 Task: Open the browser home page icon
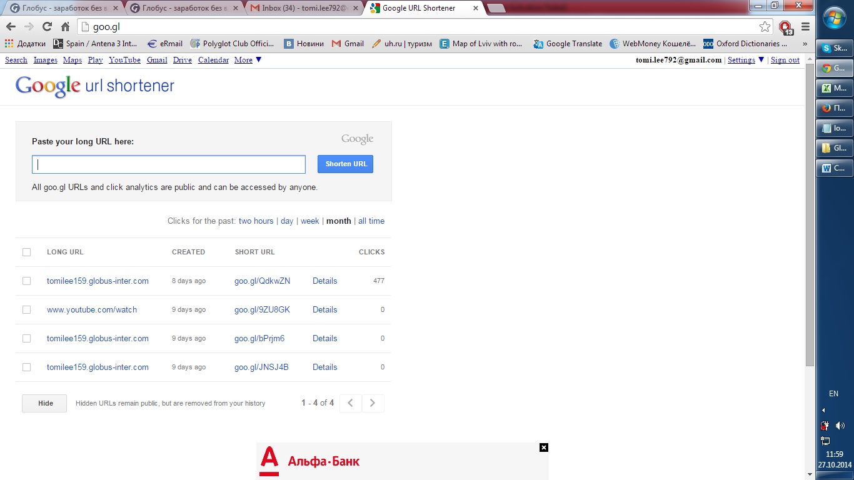[x=65, y=27]
